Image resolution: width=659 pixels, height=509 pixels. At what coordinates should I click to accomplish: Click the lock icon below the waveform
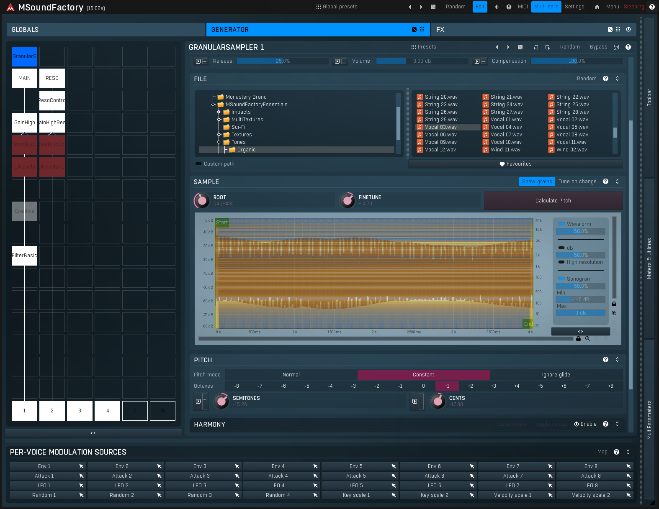point(578,339)
